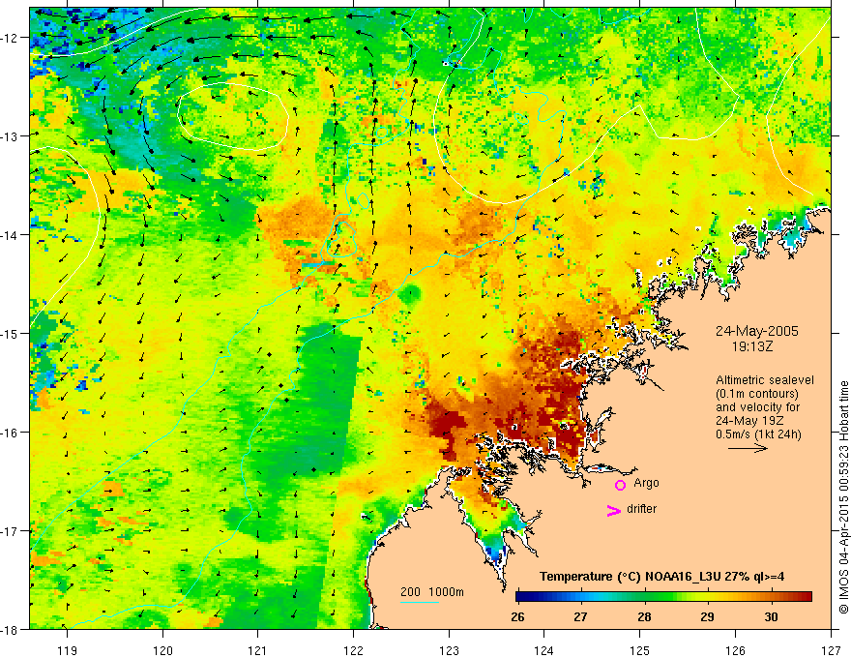Click the magenta drifter arrowhead legend symbol
851x658 pixels.
tap(614, 510)
